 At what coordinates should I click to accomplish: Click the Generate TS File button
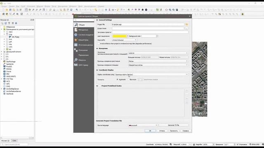[x=173, y=125]
